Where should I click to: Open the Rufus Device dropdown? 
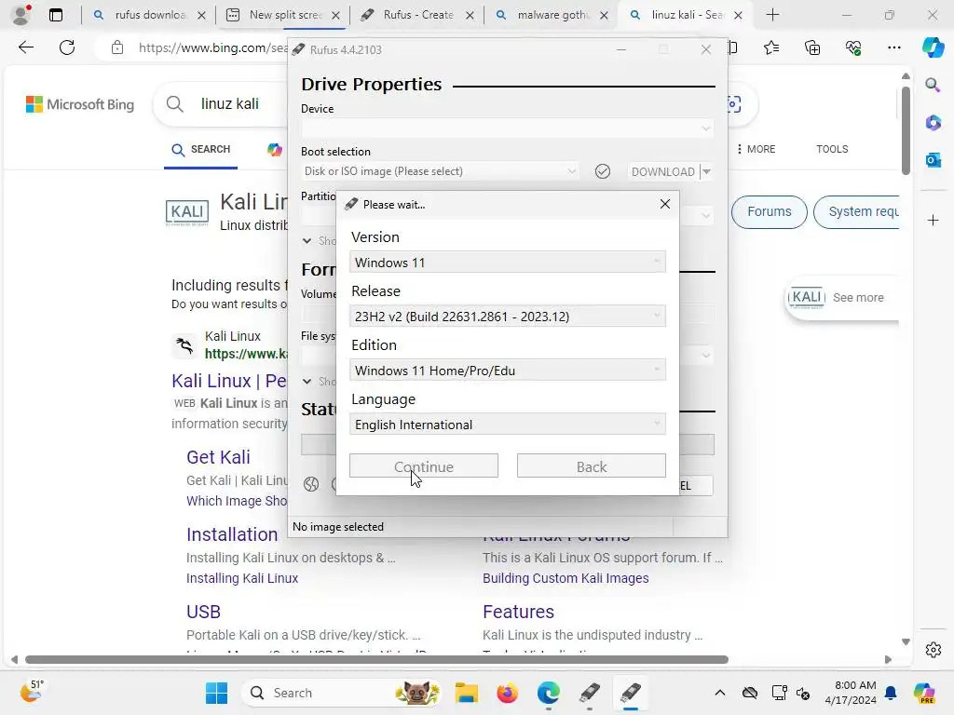507,128
